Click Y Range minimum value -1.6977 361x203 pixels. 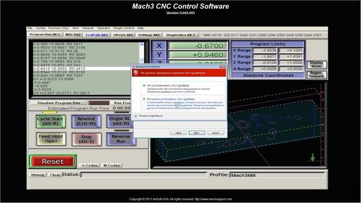265,56
